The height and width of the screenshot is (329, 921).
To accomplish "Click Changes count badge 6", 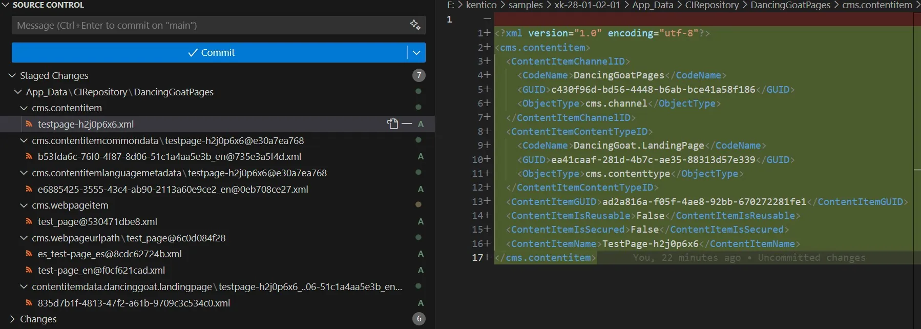I will pyautogui.click(x=419, y=319).
